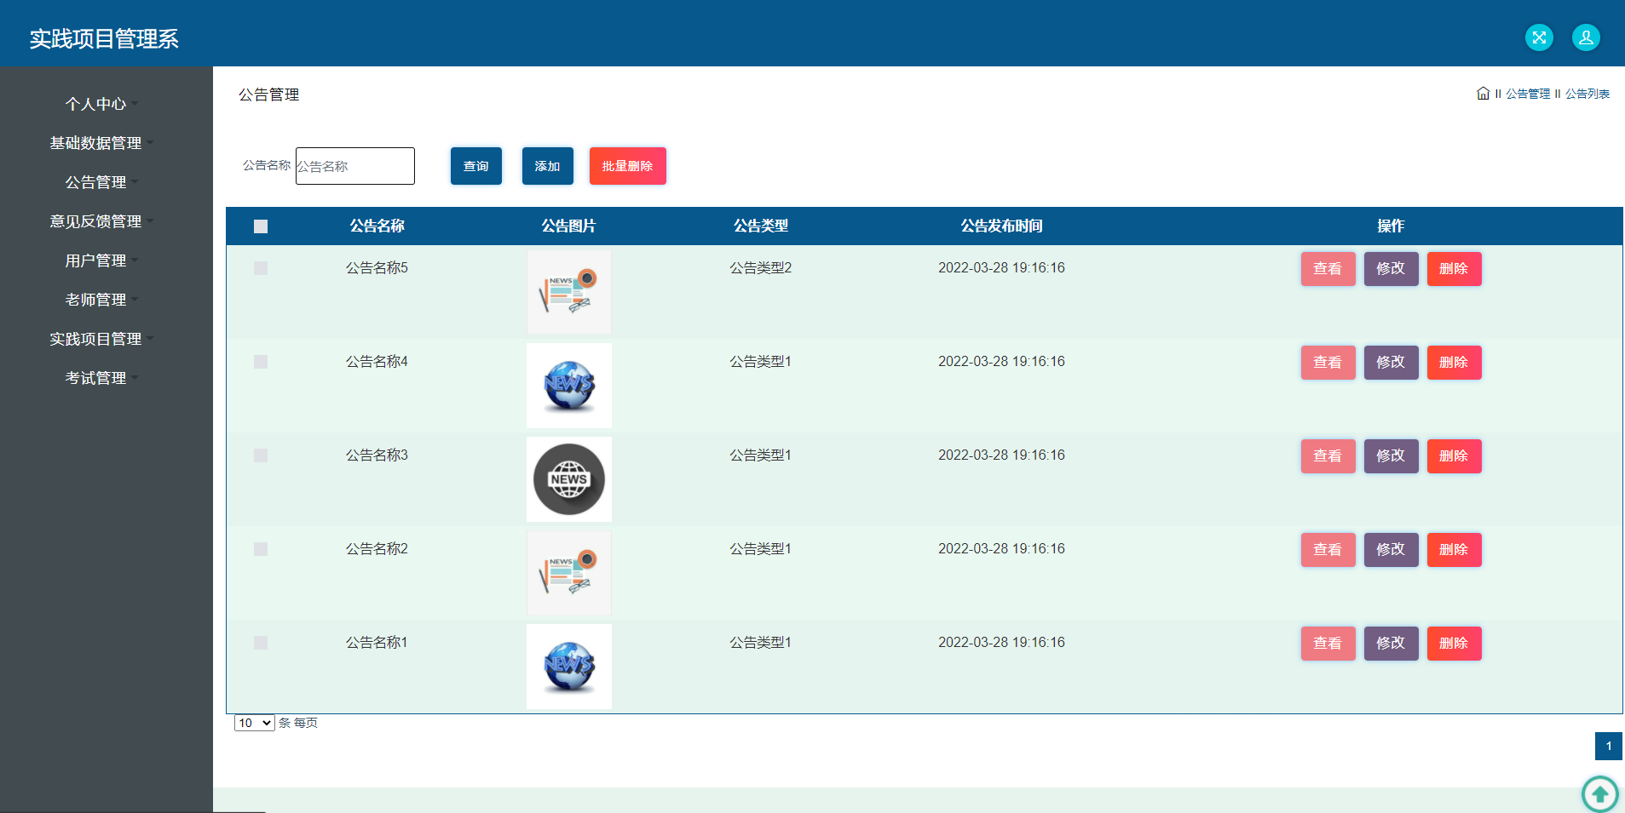Click the 公告名称 search input field
Image resolution: width=1625 pixels, height=813 pixels.
click(x=354, y=166)
